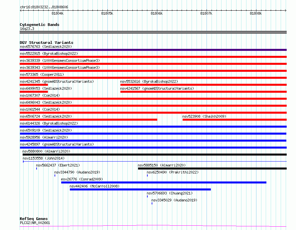Click the red nsv6506724 variant bar
The image size is (296, 230).
pyautogui.click(x=88, y=120)
